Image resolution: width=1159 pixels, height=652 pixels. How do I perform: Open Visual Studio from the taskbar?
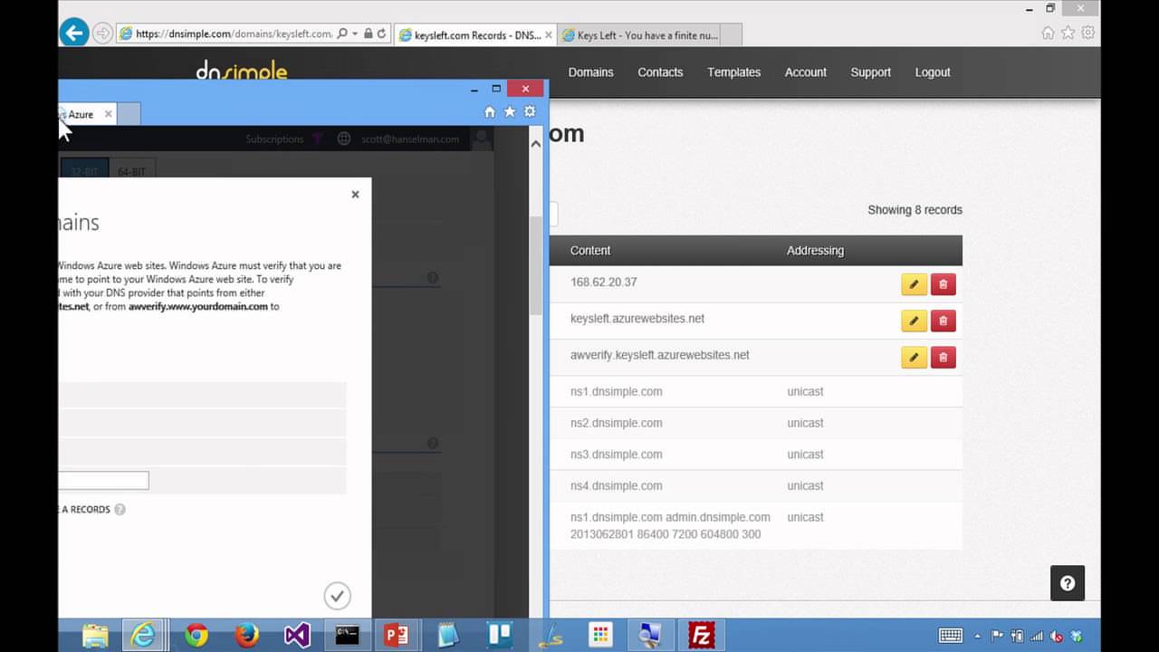click(x=297, y=636)
